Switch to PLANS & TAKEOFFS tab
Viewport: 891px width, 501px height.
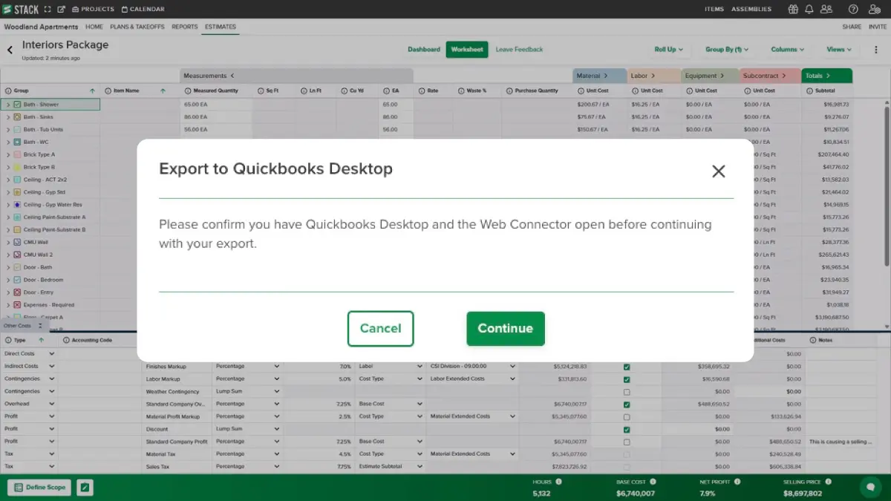(x=138, y=27)
